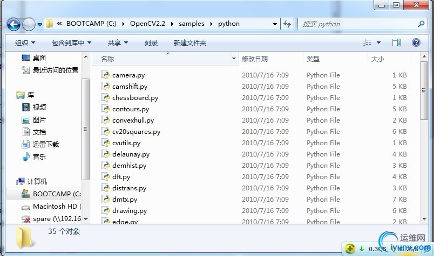
Task: Refresh the folder with the refresh icon
Action: 287,24
